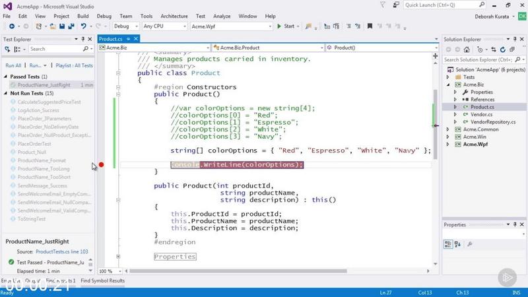Click the Start debug button label

coord(289,26)
